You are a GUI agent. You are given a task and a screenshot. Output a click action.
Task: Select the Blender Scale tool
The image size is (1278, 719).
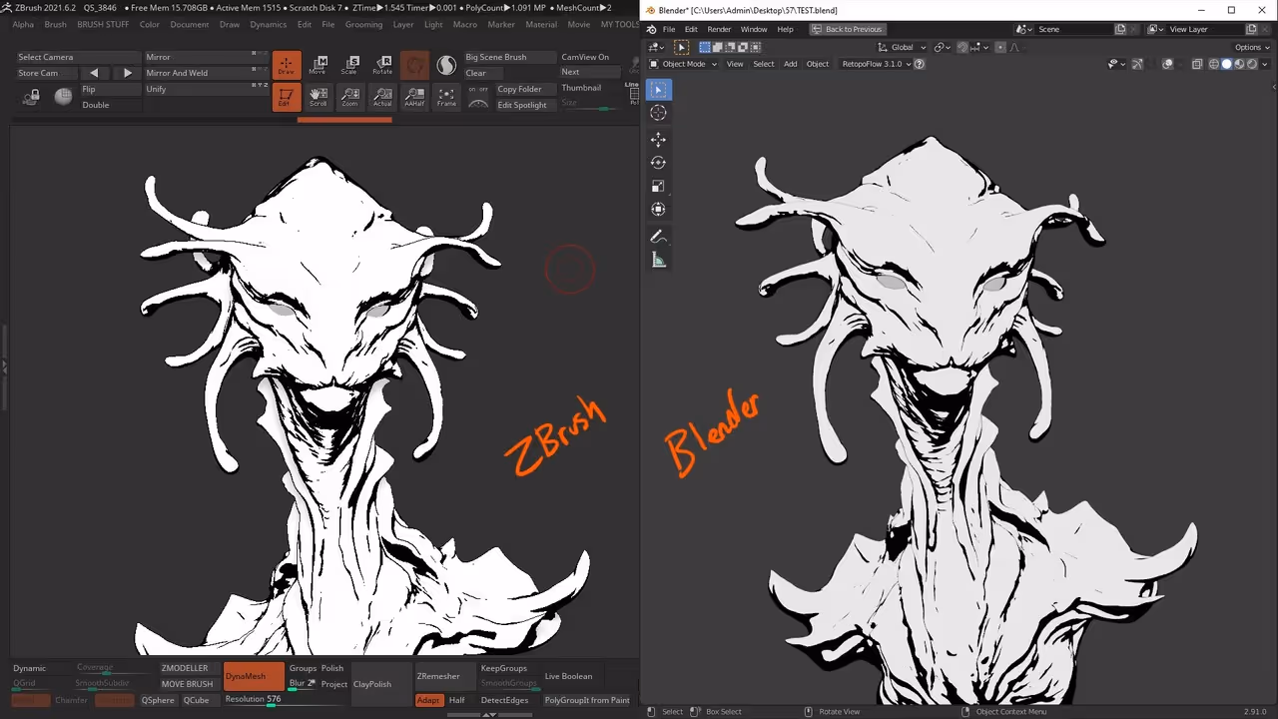coord(658,186)
